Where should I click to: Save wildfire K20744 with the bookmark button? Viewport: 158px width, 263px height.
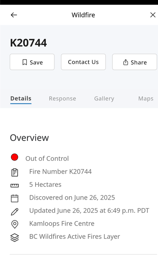point(32,62)
